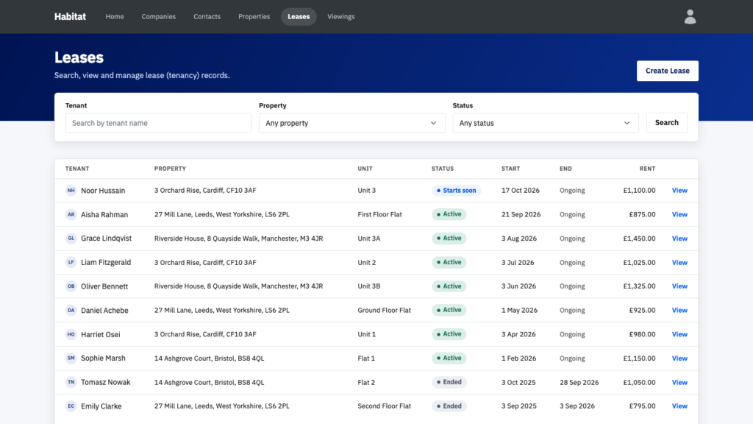This screenshot has width=753, height=424.
Task: Open the Contacts nav tab
Action: point(207,16)
